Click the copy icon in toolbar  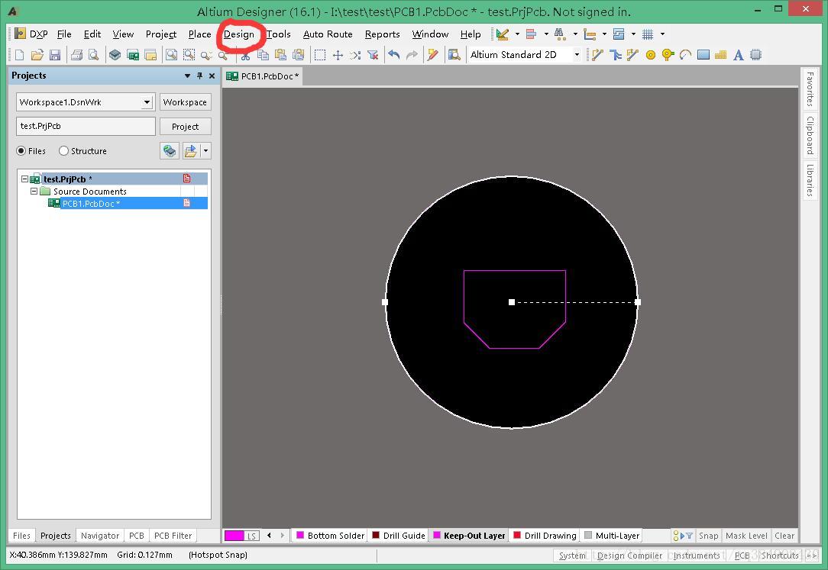[263, 55]
